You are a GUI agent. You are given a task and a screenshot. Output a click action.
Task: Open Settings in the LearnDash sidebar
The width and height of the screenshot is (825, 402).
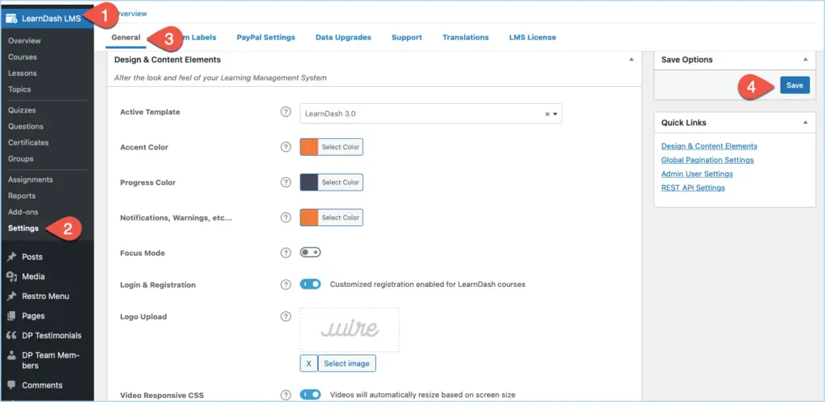[23, 228]
